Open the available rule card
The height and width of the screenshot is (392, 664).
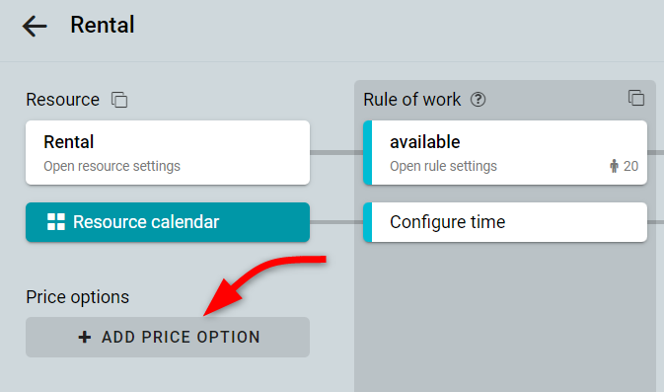coord(505,153)
